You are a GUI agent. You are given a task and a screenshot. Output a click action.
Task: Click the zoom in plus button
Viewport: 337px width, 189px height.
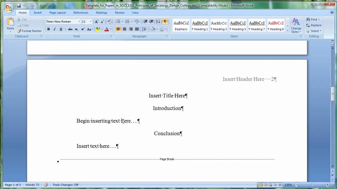click(x=328, y=185)
